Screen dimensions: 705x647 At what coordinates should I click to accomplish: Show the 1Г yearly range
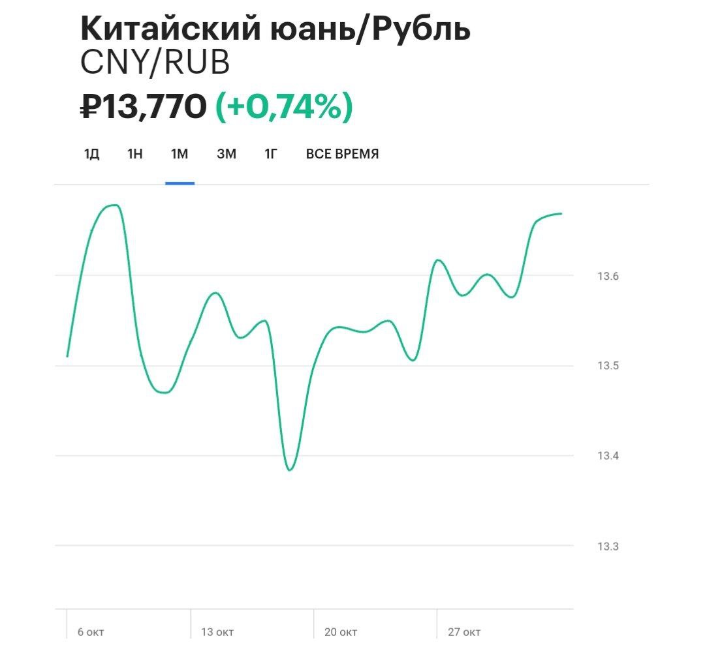point(272,155)
